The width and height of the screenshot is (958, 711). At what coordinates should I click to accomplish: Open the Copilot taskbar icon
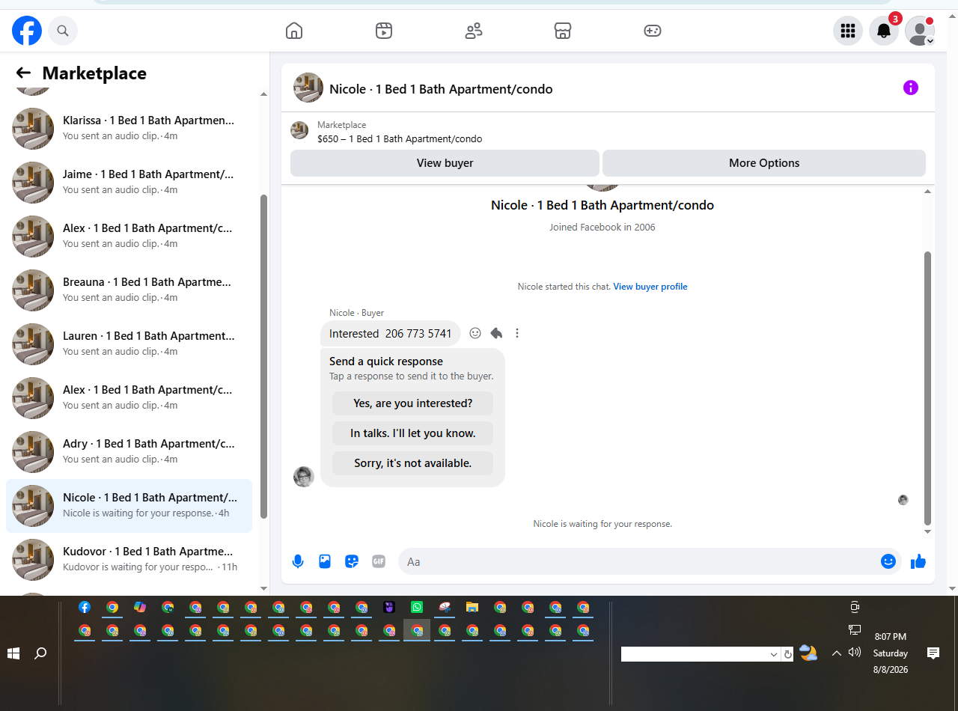[140, 608]
